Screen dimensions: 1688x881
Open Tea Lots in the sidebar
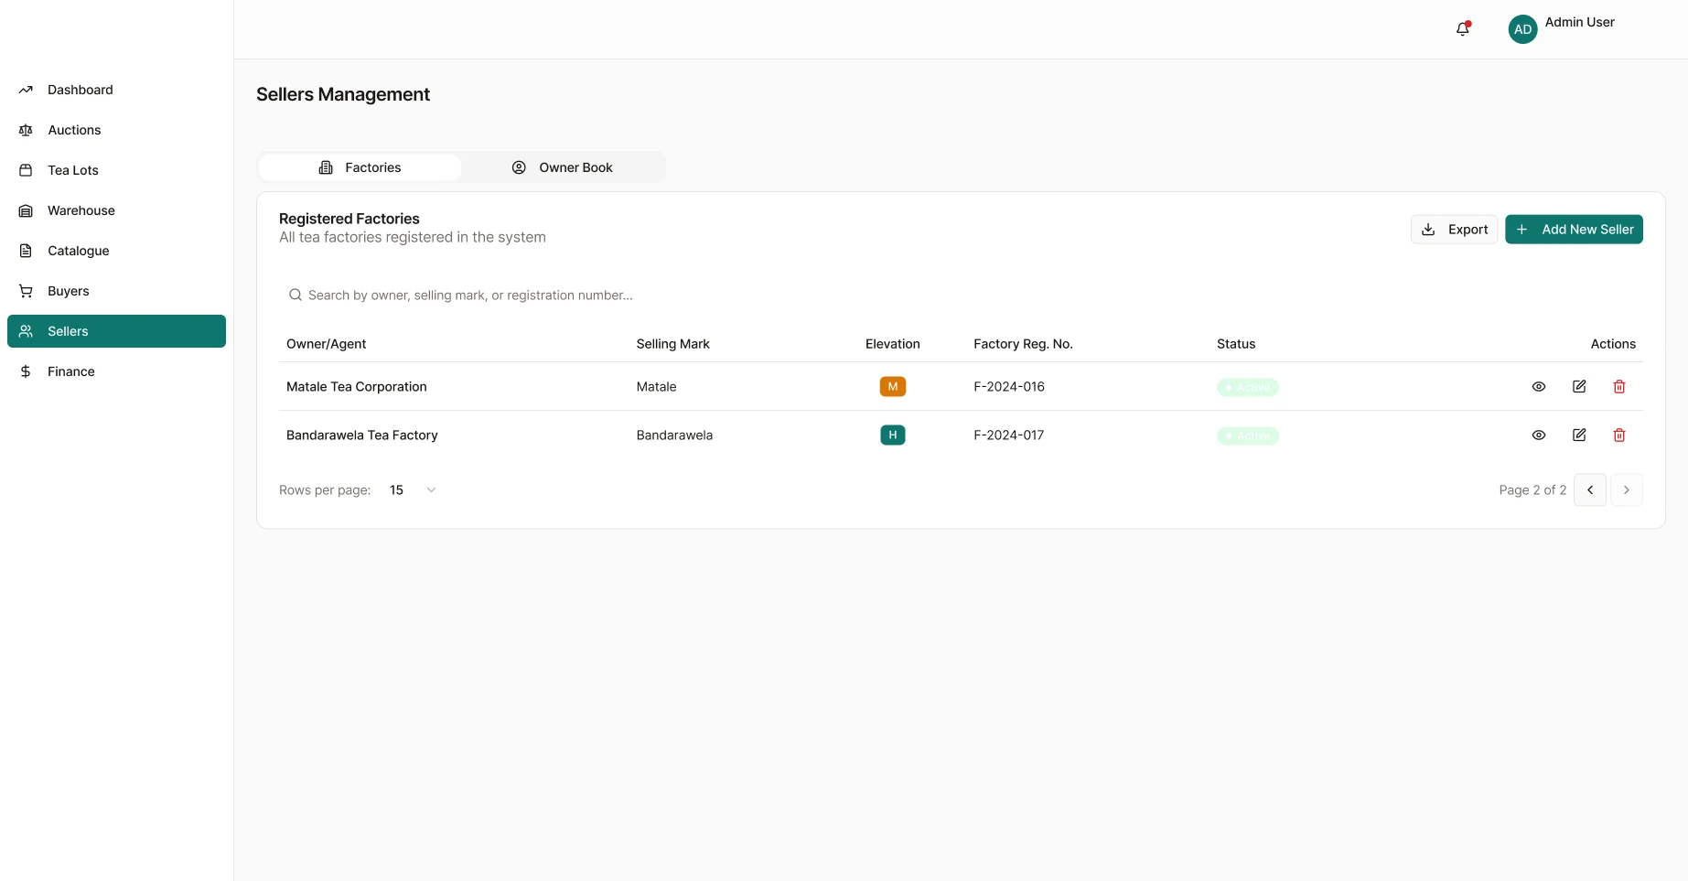[116, 170]
